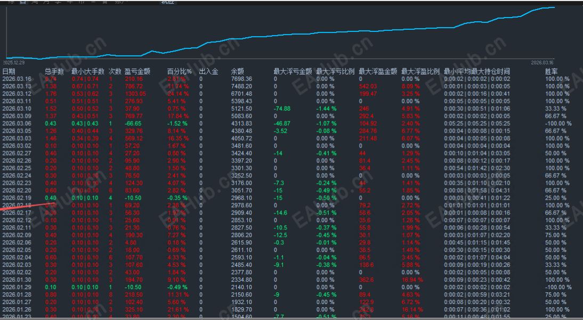Click the loss amount -66.65

[x=133, y=124]
